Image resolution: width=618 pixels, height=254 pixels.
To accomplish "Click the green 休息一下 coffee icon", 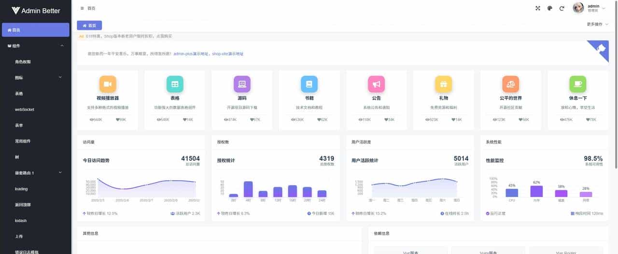I will (x=577, y=84).
